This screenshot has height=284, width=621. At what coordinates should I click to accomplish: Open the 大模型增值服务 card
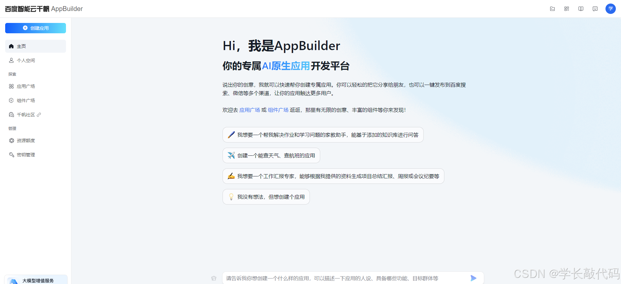point(36,279)
